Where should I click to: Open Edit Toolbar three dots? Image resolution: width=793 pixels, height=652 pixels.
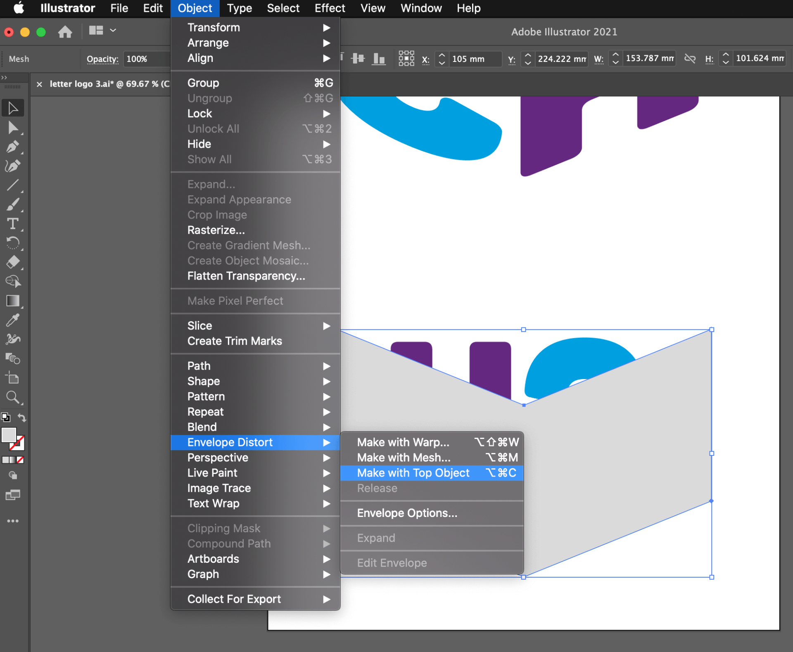(13, 521)
